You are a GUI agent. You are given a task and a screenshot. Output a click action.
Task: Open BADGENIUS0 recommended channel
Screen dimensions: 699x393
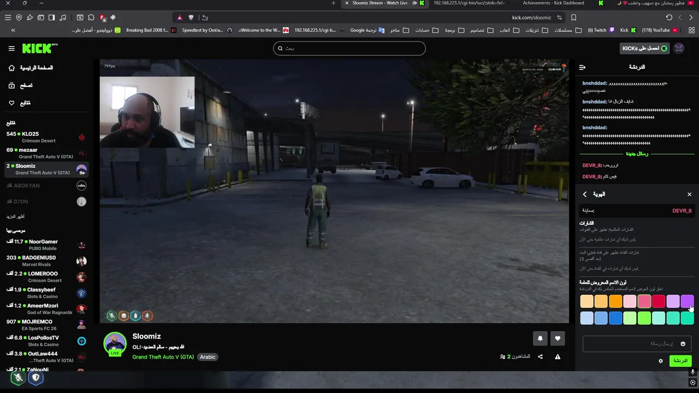coord(46,261)
